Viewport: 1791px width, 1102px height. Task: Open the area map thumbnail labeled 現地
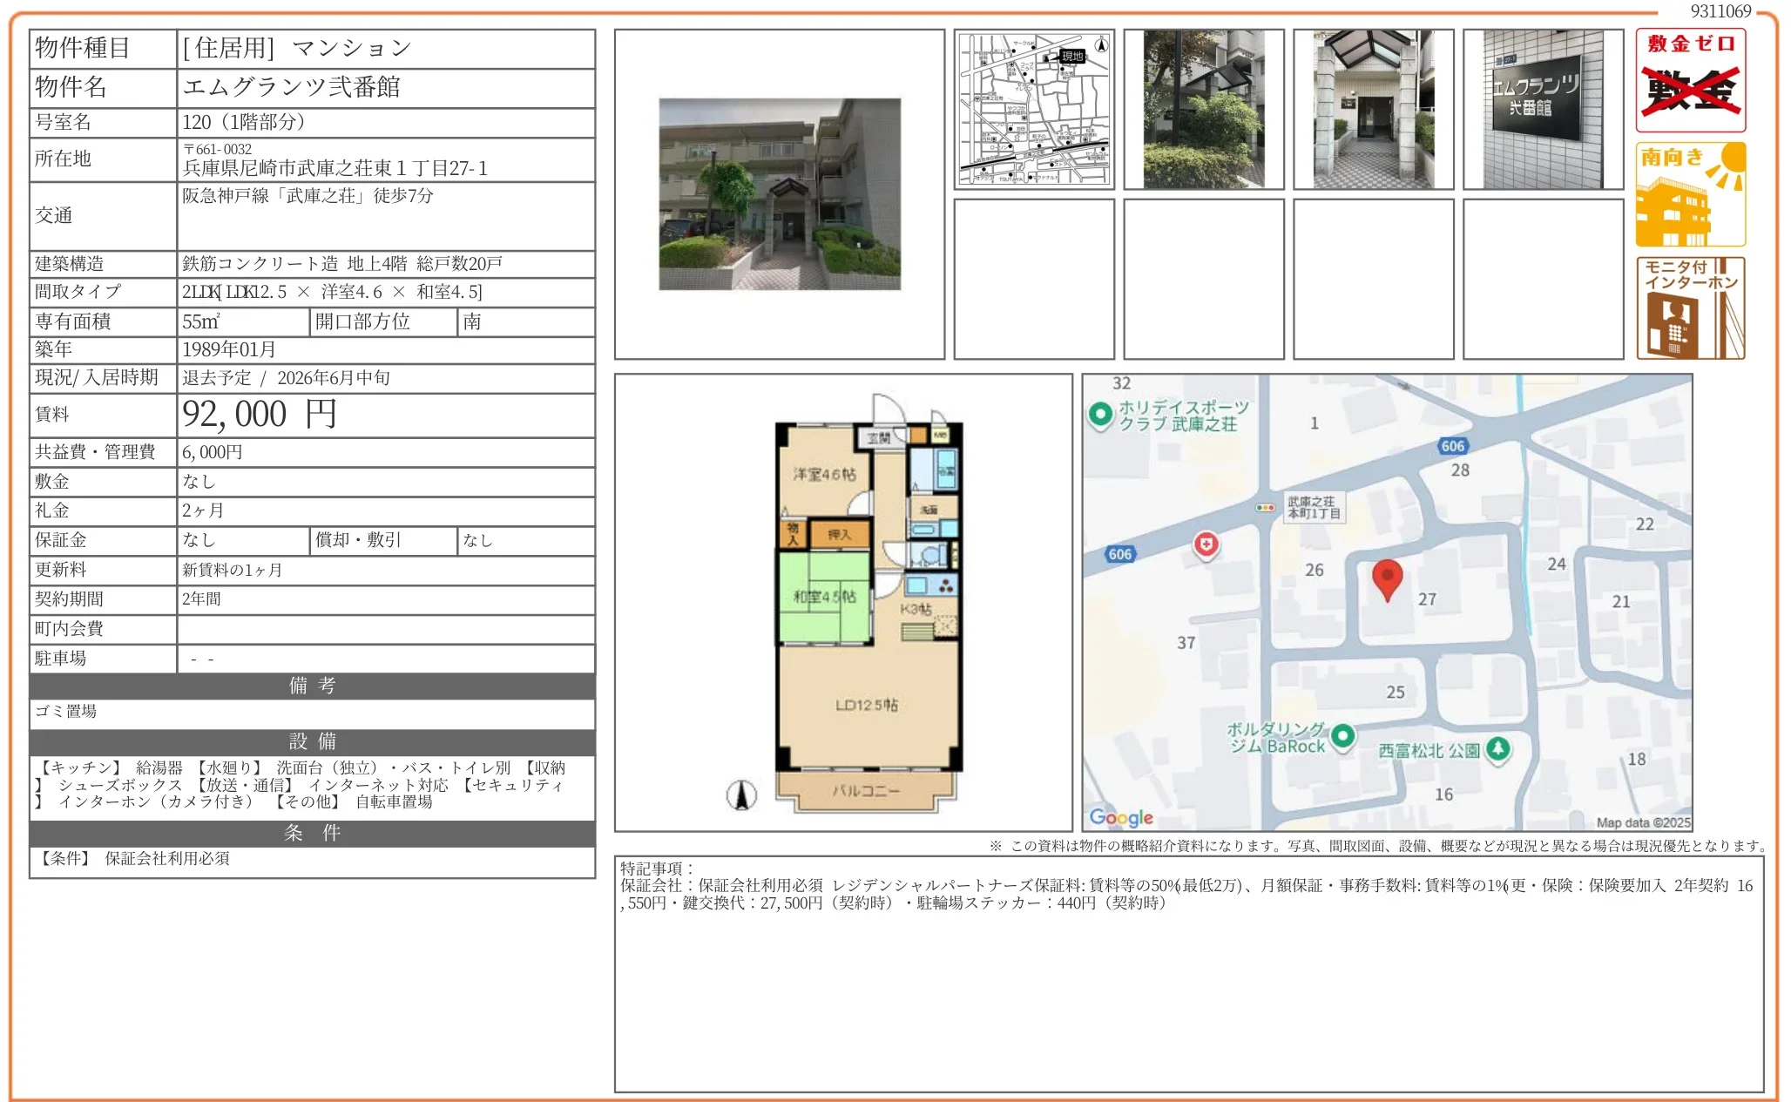pos(1034,109)
